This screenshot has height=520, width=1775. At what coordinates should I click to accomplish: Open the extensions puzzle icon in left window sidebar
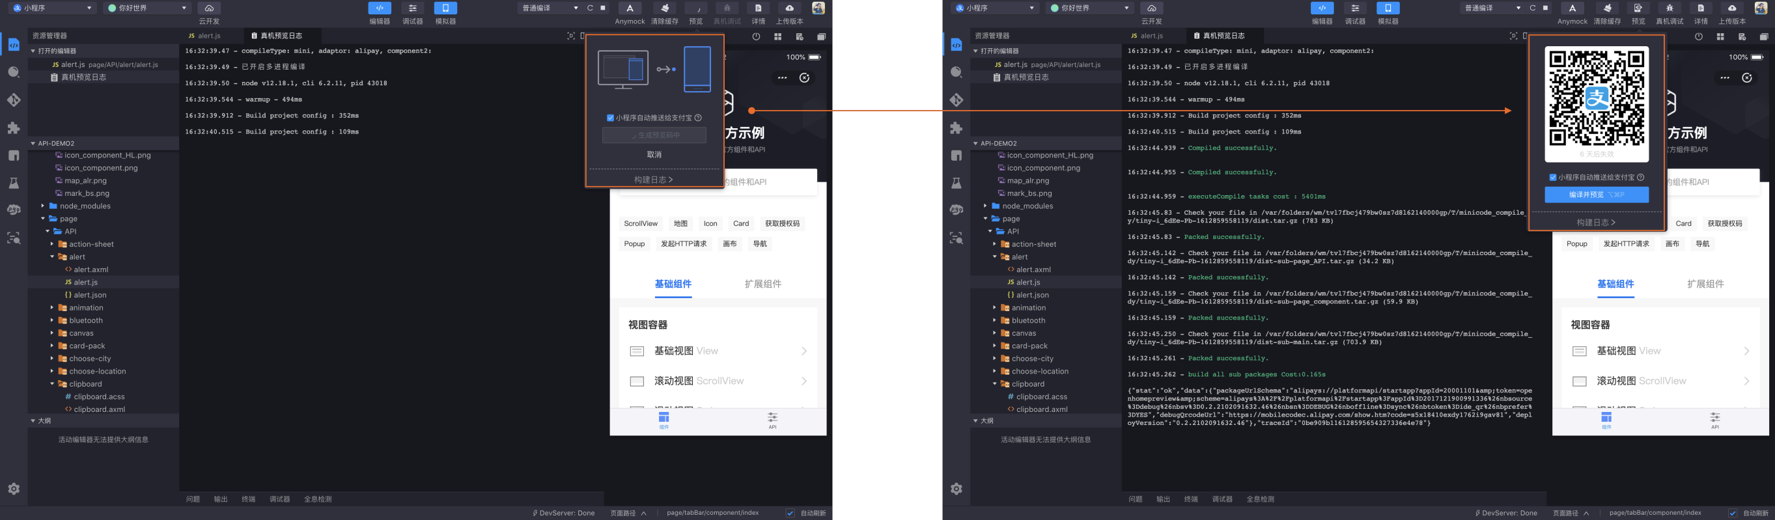pos(14,128)
